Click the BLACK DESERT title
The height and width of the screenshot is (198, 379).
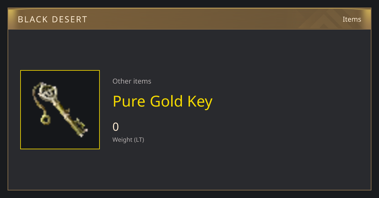click(x=52, y=19)
